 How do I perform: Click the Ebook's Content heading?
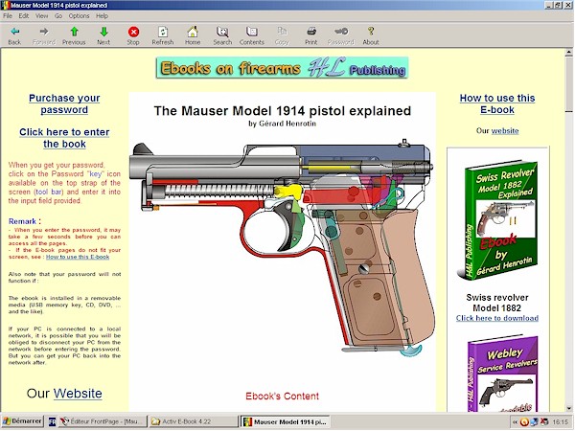pos(282,396)
